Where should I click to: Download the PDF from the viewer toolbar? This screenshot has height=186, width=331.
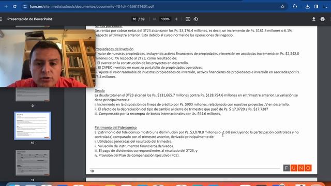pyautogui.click(x=314, y=19)
